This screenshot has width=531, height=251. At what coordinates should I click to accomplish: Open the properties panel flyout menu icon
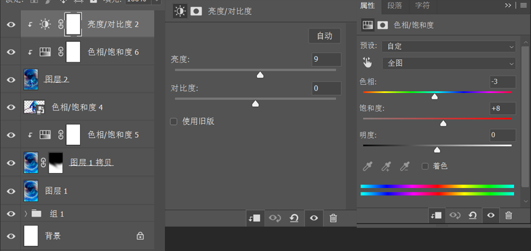coord(523,5)
